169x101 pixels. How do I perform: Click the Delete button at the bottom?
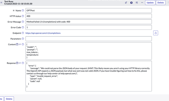pos(9,99)
